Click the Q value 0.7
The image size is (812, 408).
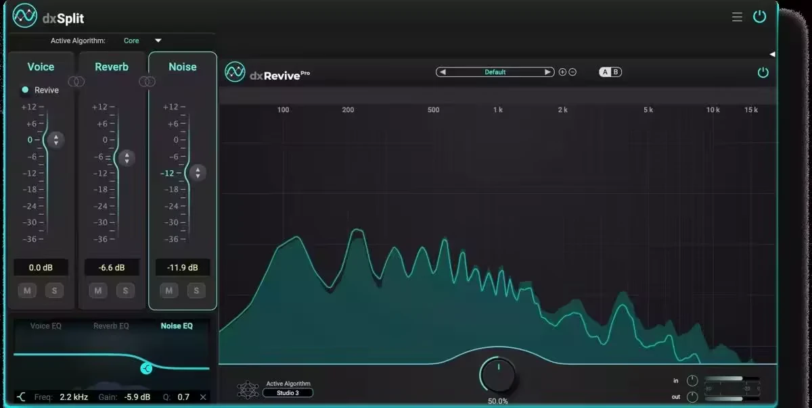[183, 397]
